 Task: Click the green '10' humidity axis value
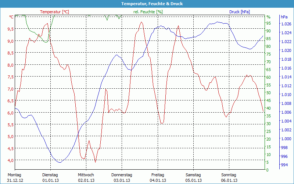(x=269, y=154)
